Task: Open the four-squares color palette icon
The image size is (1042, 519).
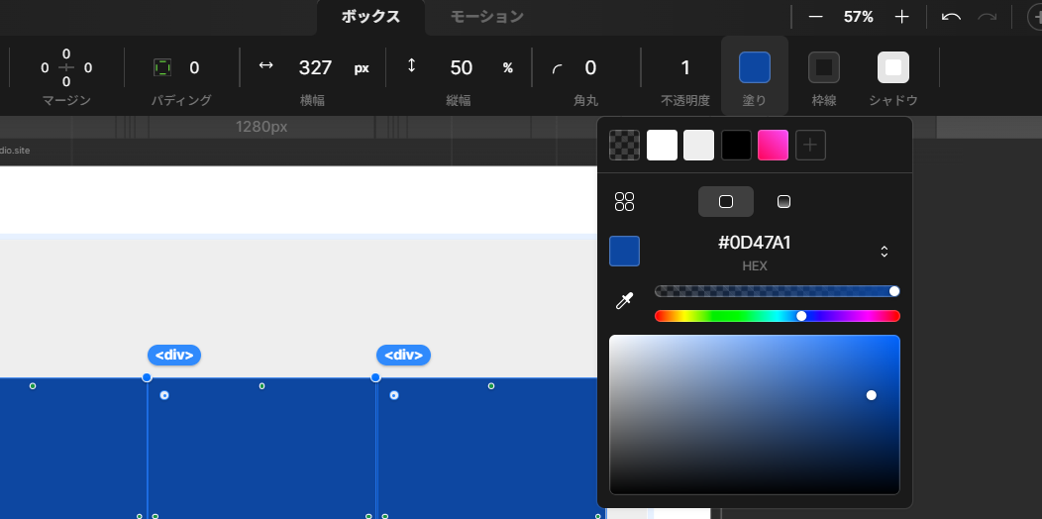Action: click(625, 201)
